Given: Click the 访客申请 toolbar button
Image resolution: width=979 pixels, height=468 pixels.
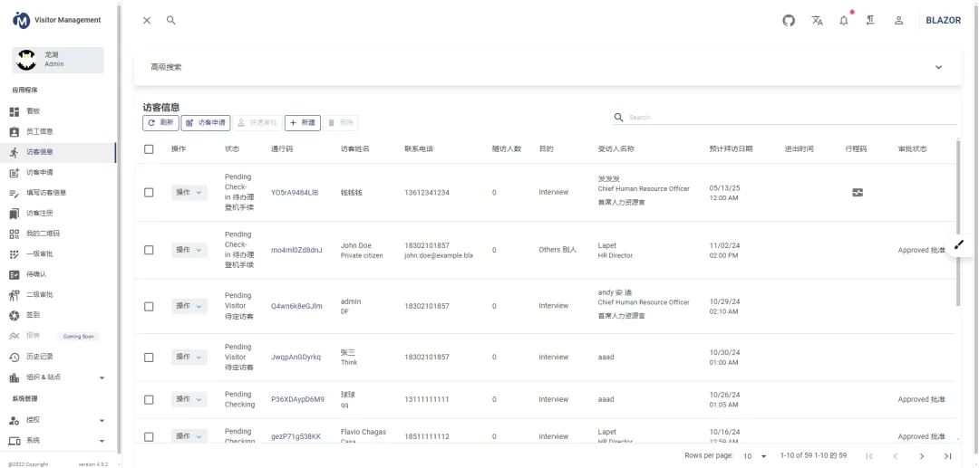Looking at the screenshot, I should tap(206, 123).
